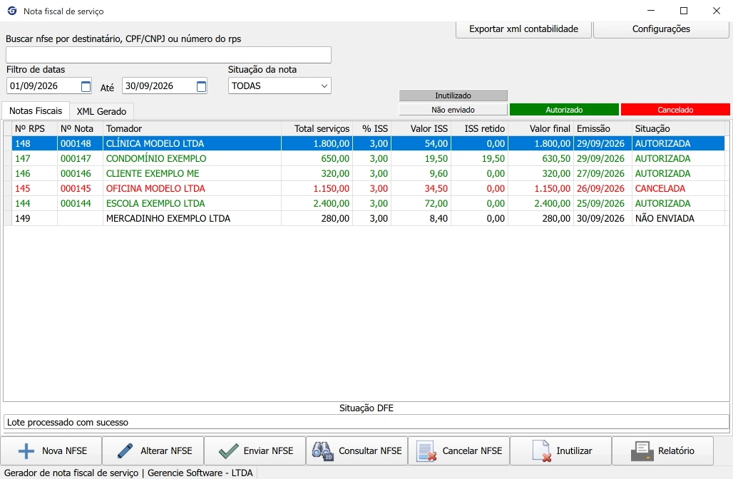Click the red Cancelado legend swatch
Viewport: 733px width, 479px height.
point(675,110)
